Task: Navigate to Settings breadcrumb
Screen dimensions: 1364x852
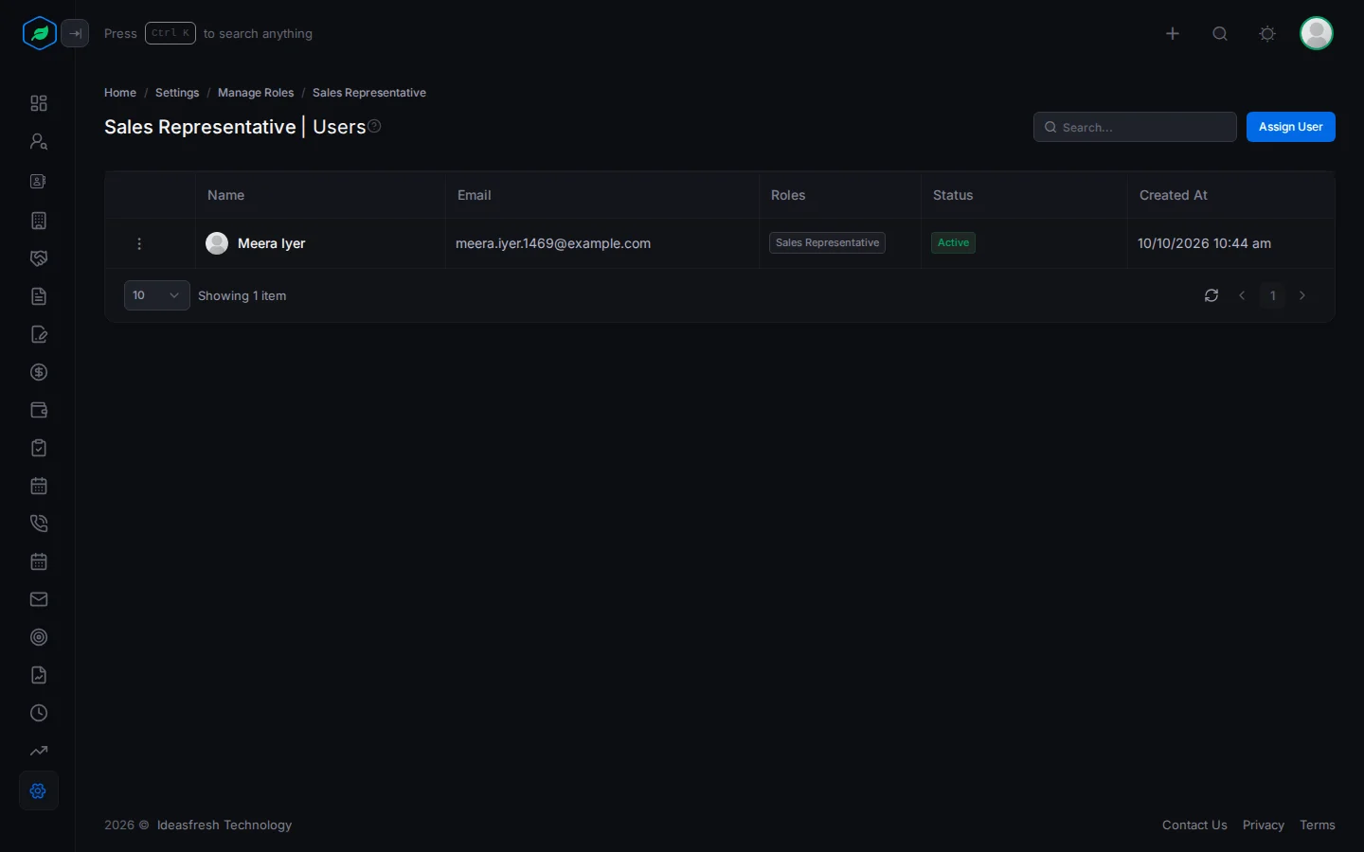Action: coord(177,93)
